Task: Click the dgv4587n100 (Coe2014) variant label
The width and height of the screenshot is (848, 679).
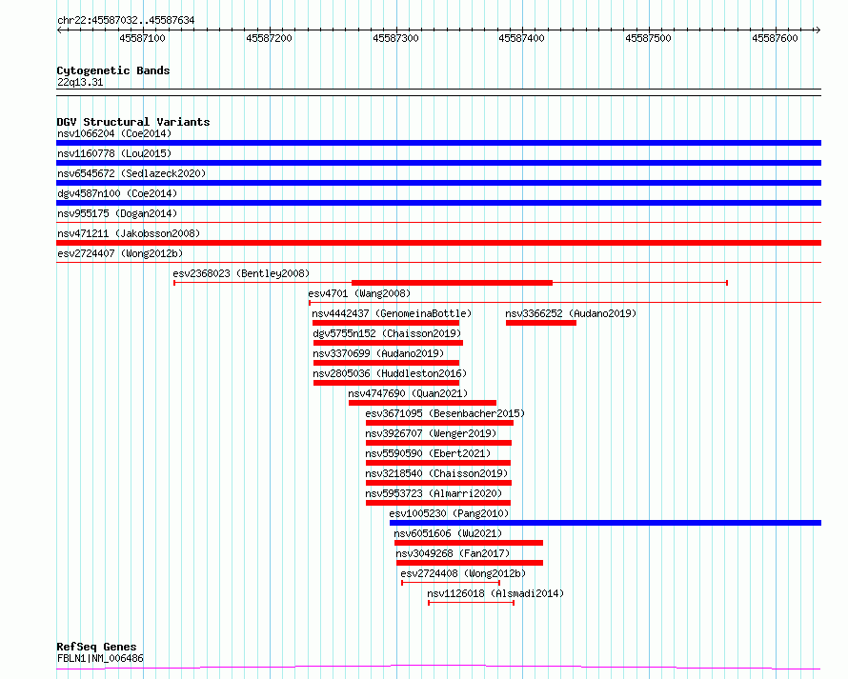Action: 117,193
